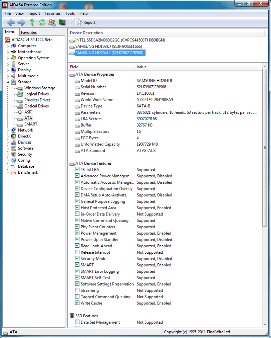The width and height of the screenshot is (271, 338).
Task: Select the Server tree icon
Action: click(14, 64)
